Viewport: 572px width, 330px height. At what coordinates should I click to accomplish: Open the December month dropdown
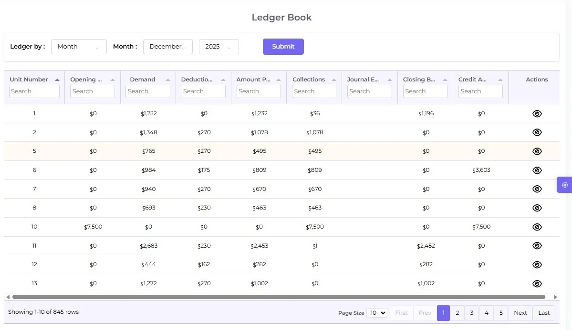point(168,47)
